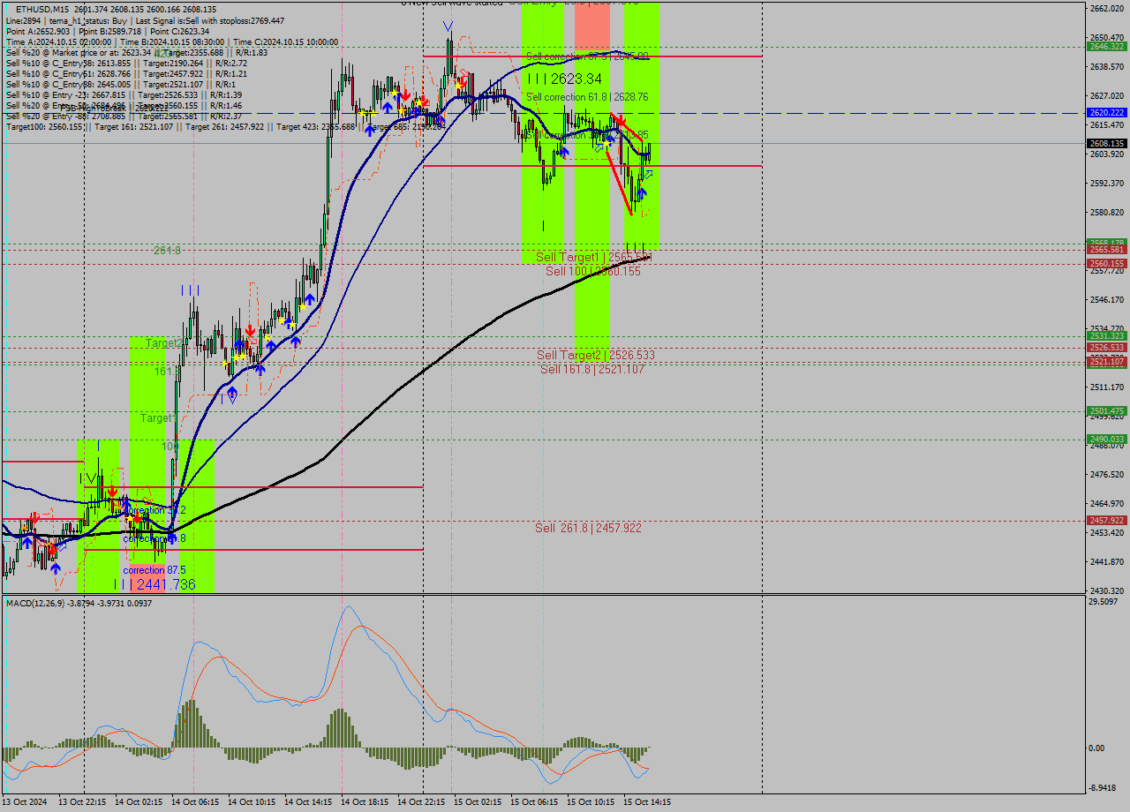
Task: Click the 'Sell %10 @ C_Entry61: 2628.766' line
Action: tap(126, 73)
